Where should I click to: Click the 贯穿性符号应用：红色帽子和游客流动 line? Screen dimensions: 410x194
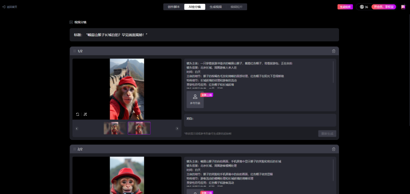(x=210, y=183)
